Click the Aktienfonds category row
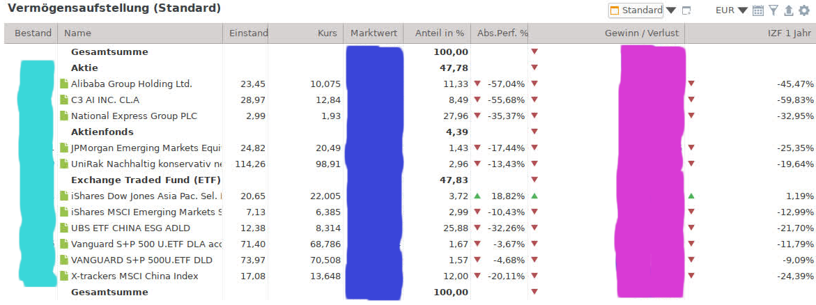This screenshot has height=305, width=816. (102, 132)
